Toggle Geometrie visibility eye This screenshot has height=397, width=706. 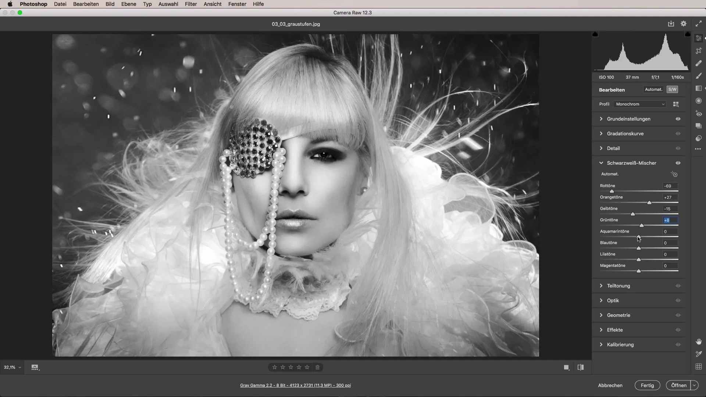678,315
